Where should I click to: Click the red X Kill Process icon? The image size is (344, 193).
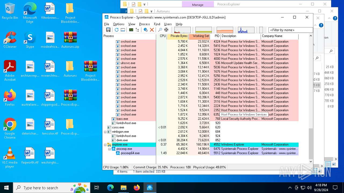click(x=152, y=30)
